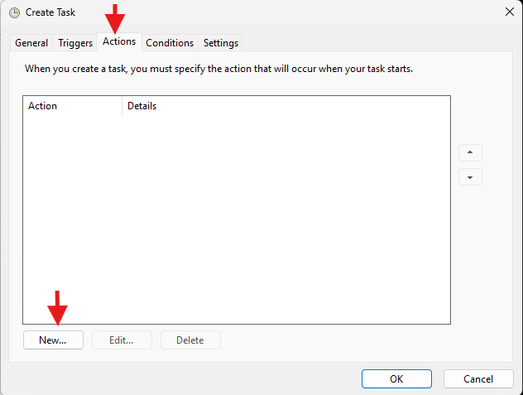This screenshot has height=395, width=523.
Task: Select the Actions tab
Action: [x=119, y=41]
